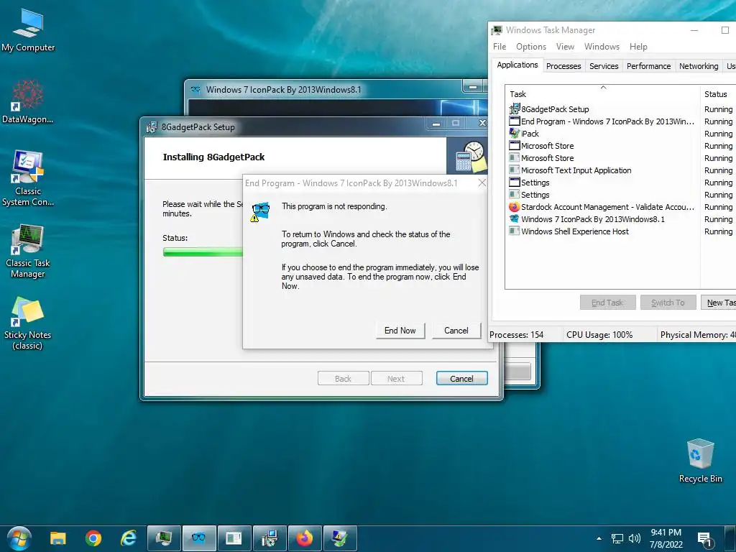
Task: Click Cancel in End Program dialog
Action: pos(456,331)
